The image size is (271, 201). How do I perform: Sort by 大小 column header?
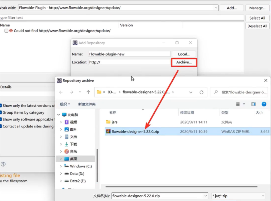(259, 112)
